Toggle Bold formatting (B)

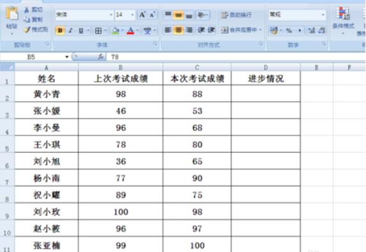pos(60,31)
